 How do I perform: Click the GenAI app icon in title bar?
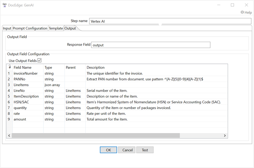[5, 5]
